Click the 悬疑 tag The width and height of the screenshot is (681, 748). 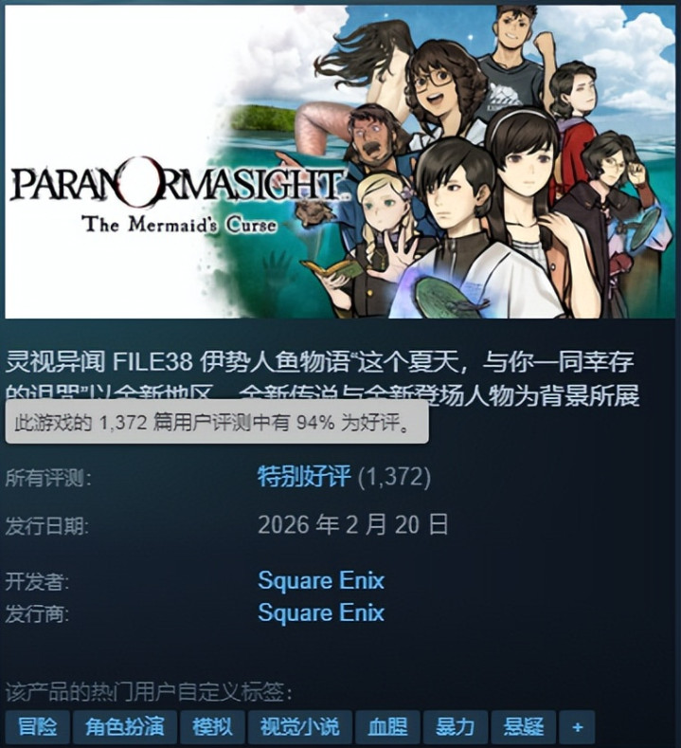click(523, 727)
